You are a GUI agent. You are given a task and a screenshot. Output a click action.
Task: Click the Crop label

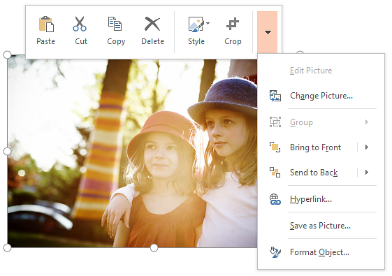[x=233, y=41]
